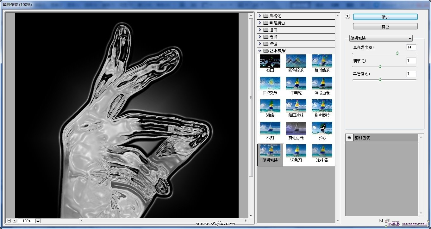Screen dimensions: 431x229
Task: Expand the 画笔描边 category triangle
Action: click(260, 23)
